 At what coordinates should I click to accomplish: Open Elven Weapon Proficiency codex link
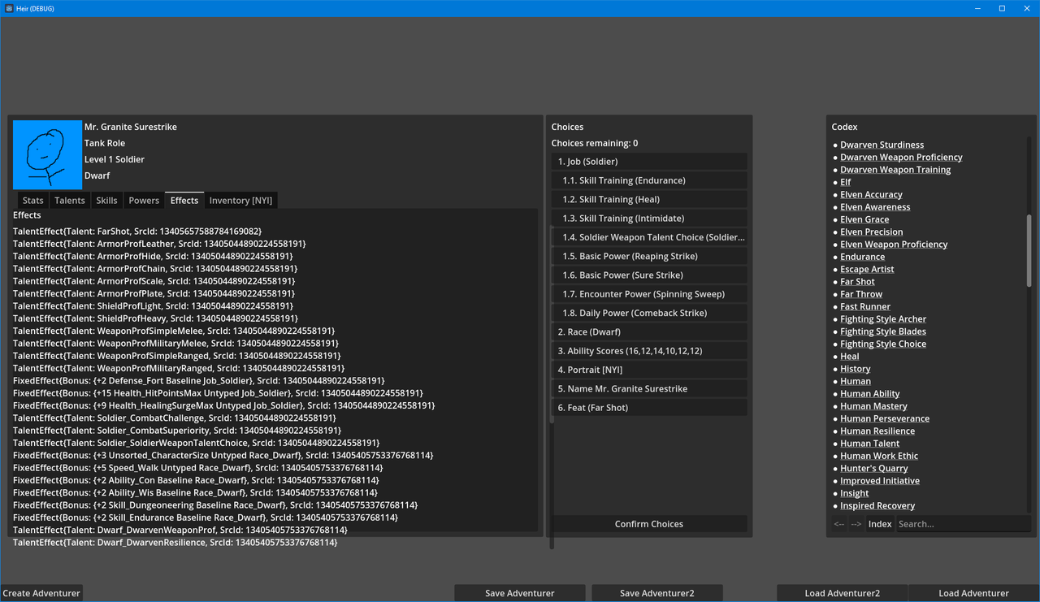click(894, 245)
